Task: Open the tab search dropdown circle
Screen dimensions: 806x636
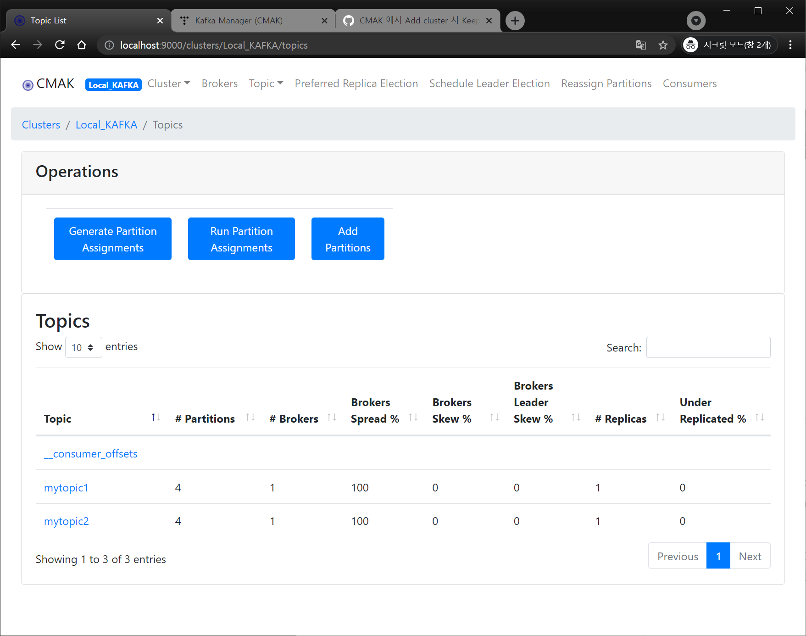Action: pyautogui.click(x=696, y=21)
